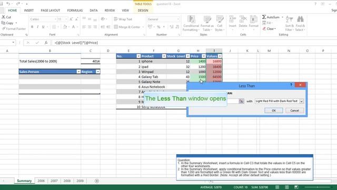Viewport: 337px width, 190px height.
Task: Click OK in Less Than dialog
Action: [x=274, y=110]
